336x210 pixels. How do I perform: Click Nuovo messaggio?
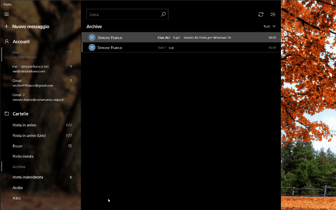pos(31,26)
